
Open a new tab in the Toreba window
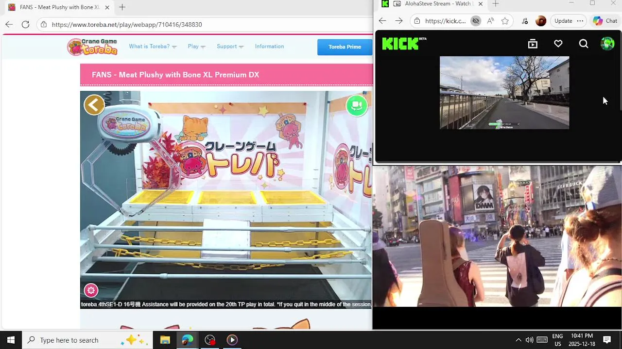coord(122,7)
